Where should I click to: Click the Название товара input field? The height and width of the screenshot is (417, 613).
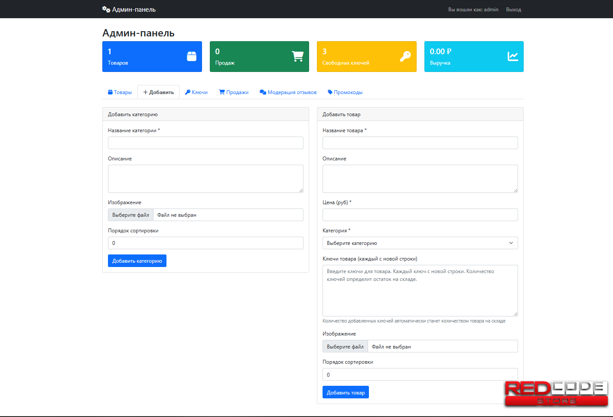(x=420, y=143)
